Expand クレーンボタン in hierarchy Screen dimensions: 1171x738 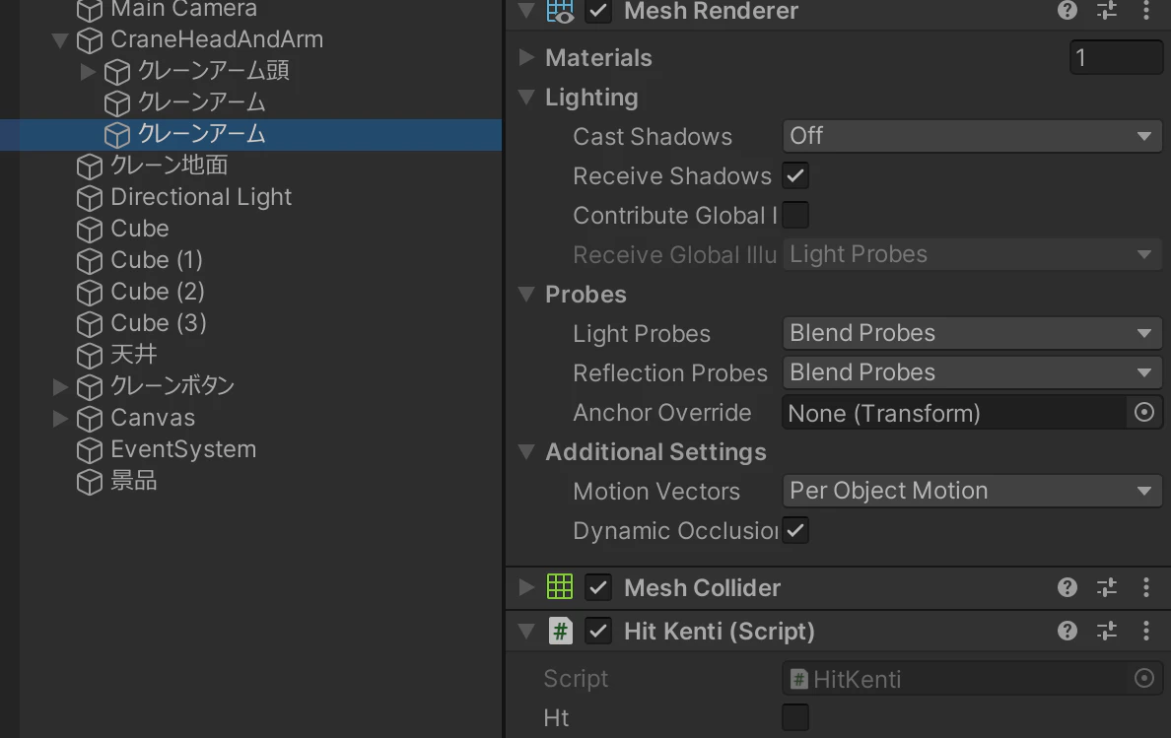60,386
